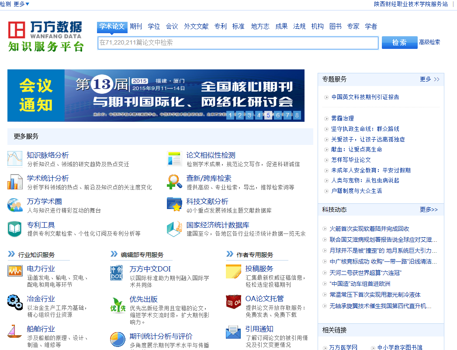
Task: Click the 电力行业 meter icon
Action: click(15, 271)
